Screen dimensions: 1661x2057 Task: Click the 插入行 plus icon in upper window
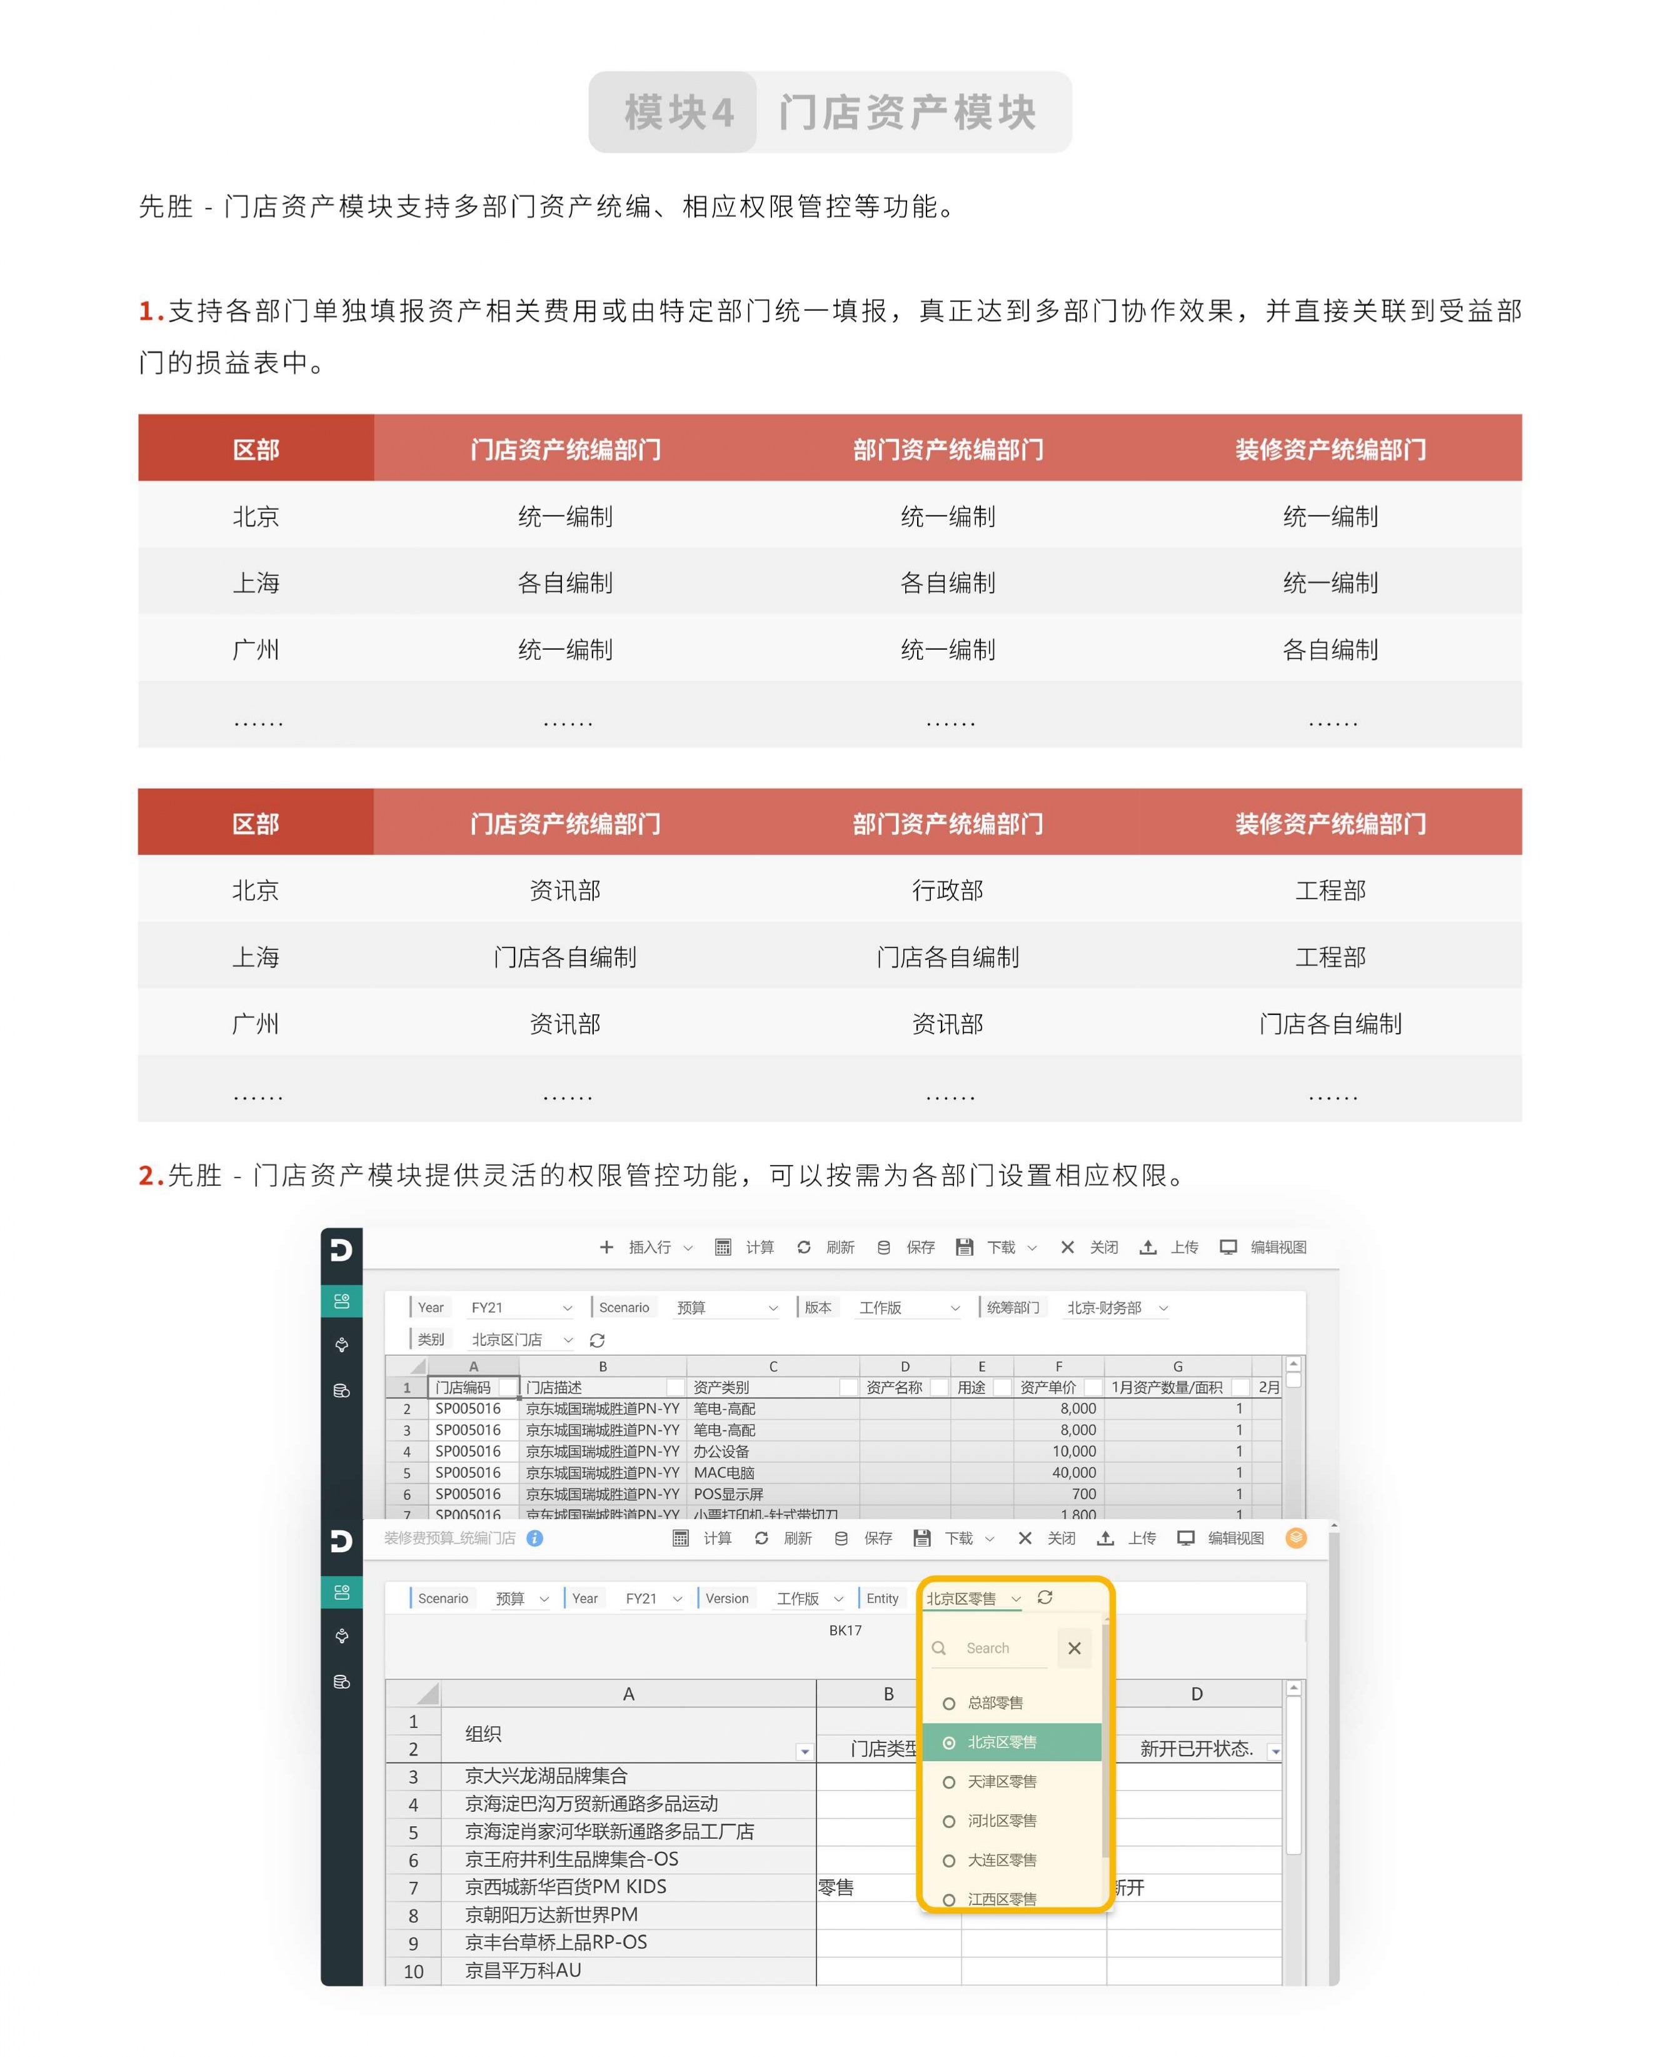click(606, 1246)
